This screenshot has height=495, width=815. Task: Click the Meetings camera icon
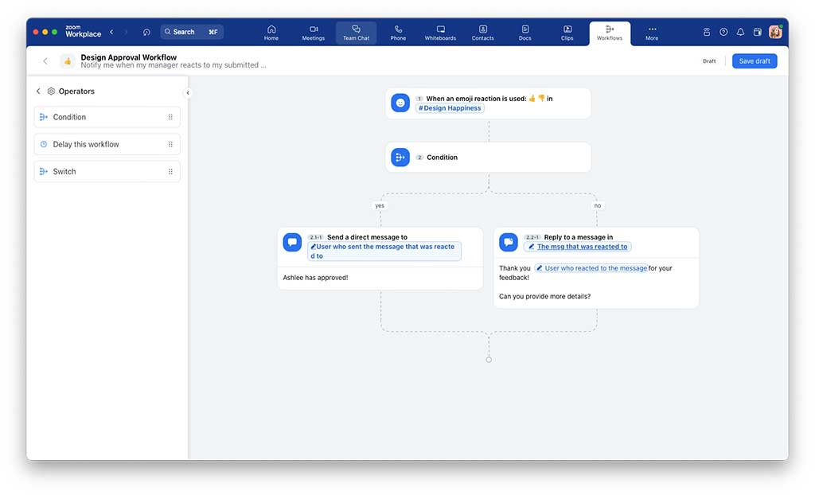click(x=314, y=29)
